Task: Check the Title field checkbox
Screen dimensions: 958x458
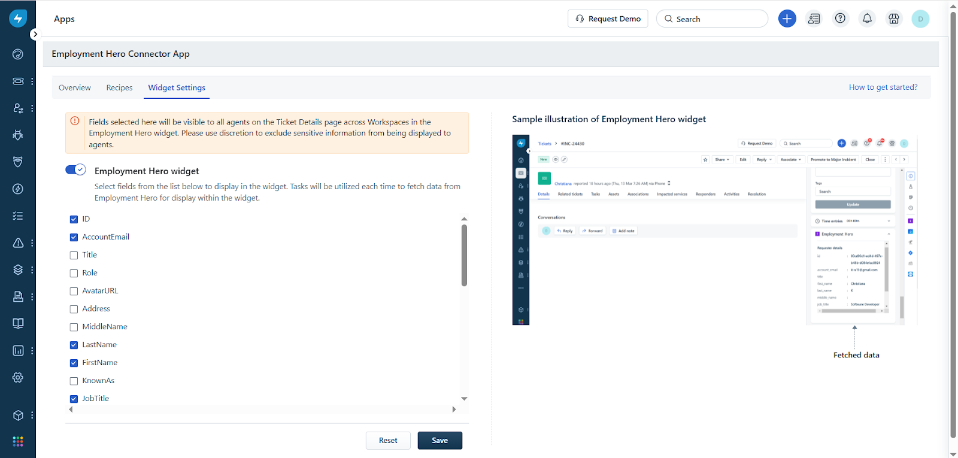Action: click(74, 255)
